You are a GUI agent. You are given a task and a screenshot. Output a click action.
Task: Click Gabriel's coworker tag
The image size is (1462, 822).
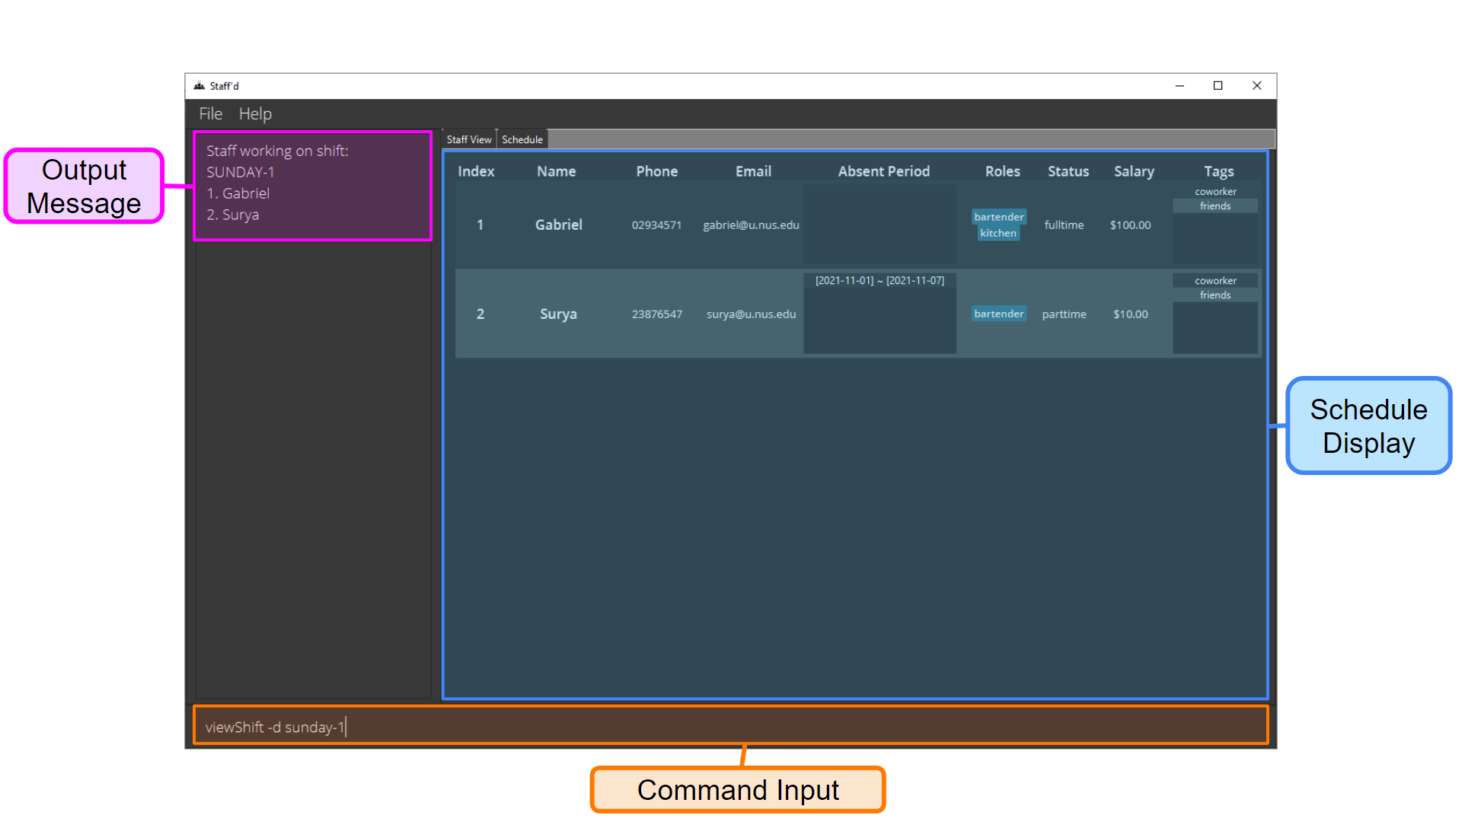click(x=1215, y=192)
